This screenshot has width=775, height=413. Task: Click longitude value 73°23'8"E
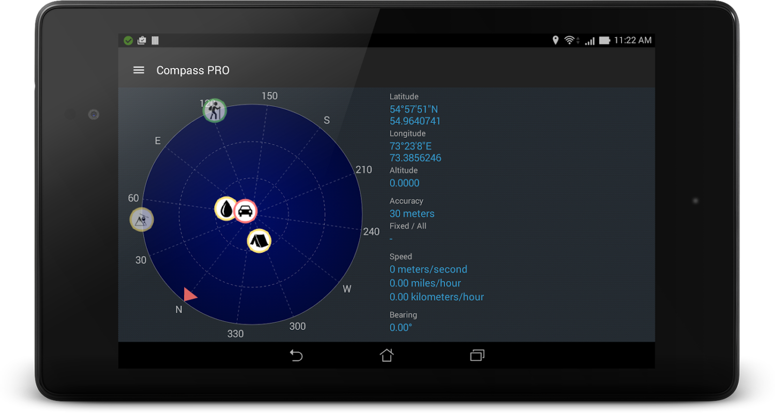point(411,146)
